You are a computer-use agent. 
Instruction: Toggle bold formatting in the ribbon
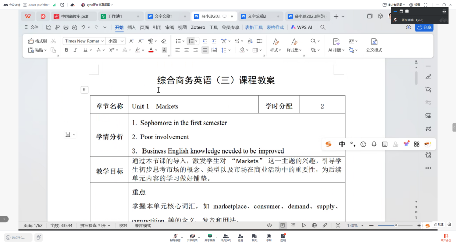click(x=66, y=50)
